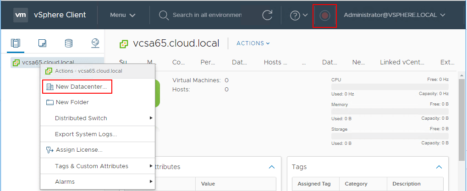This screenshot has height=191, width=467.
Task: Click the VMware vm logo
Action: (x=21, y=15)
